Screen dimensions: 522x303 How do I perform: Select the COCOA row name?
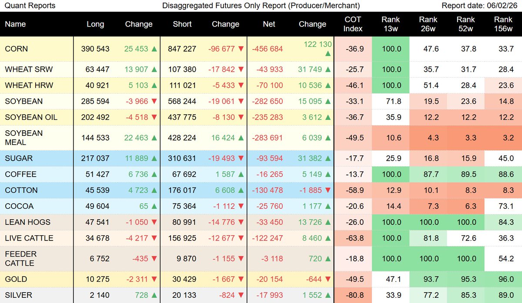[19, 206]
